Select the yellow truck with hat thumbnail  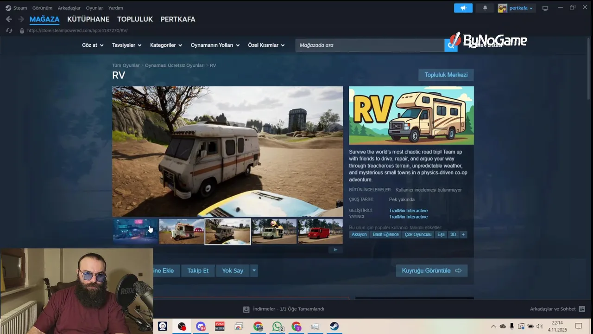(x=274, y=231)
